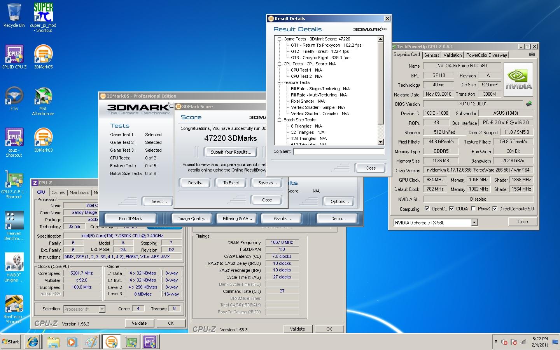Image resolution: width=560 pixels, height=350 pixels.
Task: Open Internet Explorer from the taskbar
Action: click(x=33, y=342)
